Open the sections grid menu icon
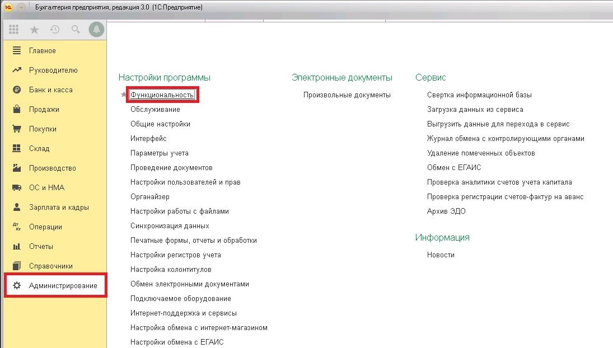Viewport: 613px width, 348px height. pyautogui.click(x=14, y=30)
